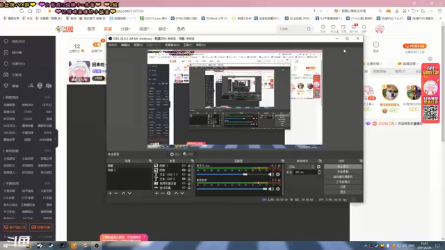This screenshot has height=250, width=445.
Task: Toggle the orange live-broadcast switch
Action: click(97, 44)
